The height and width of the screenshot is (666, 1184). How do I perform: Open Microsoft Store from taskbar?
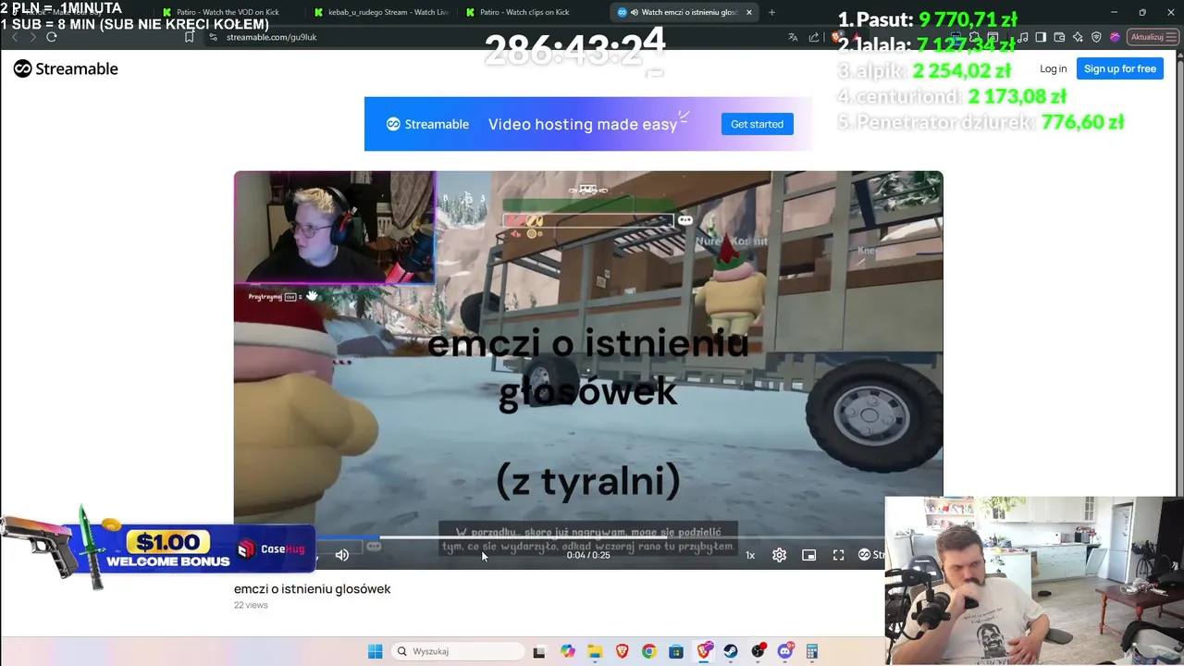pyautogui.click(x=676, y=651)
